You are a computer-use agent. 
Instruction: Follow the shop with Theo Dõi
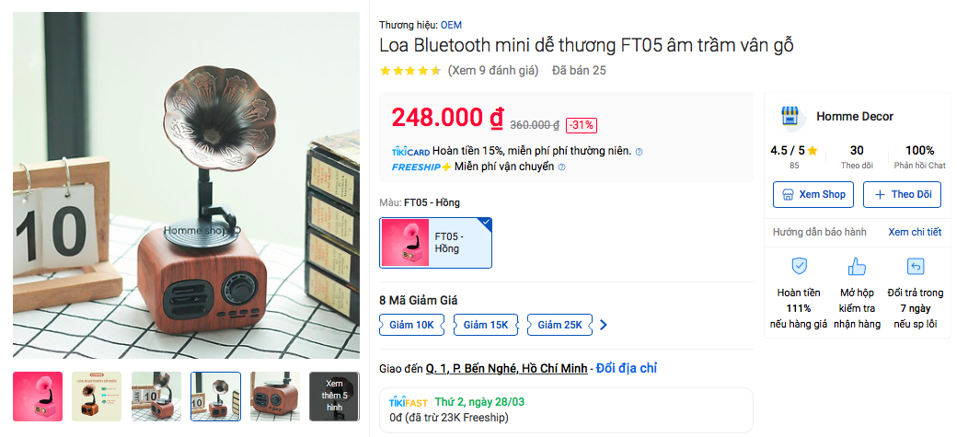[x=902, y=194]
